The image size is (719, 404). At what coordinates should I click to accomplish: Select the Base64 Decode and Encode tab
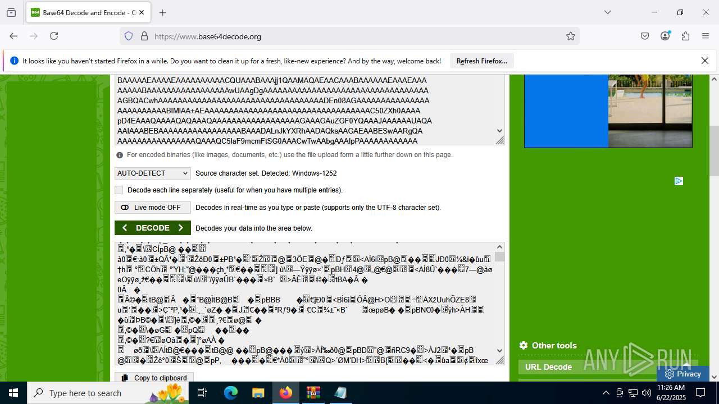pos(88,12)
